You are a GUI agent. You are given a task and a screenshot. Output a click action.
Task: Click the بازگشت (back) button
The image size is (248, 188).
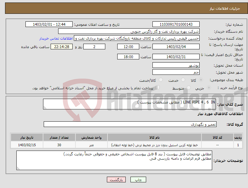click(x=116, y=180)
